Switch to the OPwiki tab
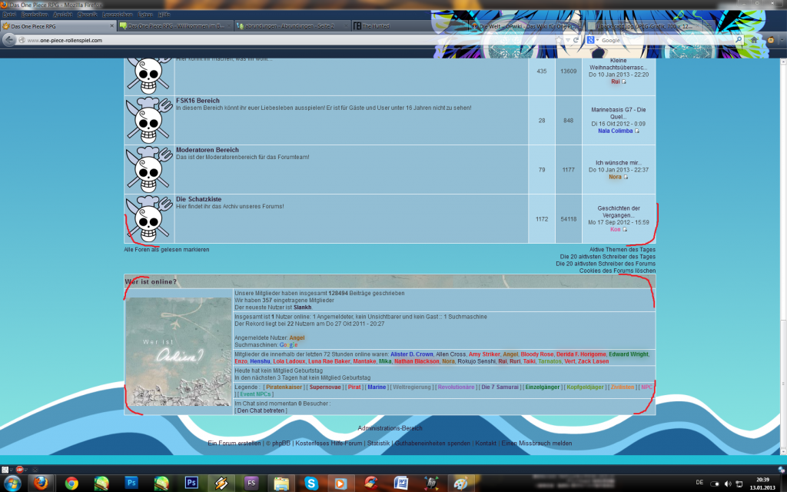Image resolution: width=787 pixels, height=492 pixels. point(526,26)
